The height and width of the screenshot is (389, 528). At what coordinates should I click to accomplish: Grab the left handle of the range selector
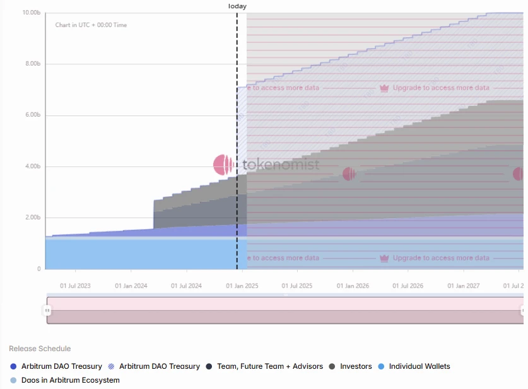click(47, 310)
